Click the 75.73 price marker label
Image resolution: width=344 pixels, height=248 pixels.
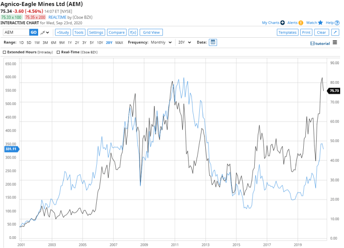pyautogui.click(x=334, y=91)
